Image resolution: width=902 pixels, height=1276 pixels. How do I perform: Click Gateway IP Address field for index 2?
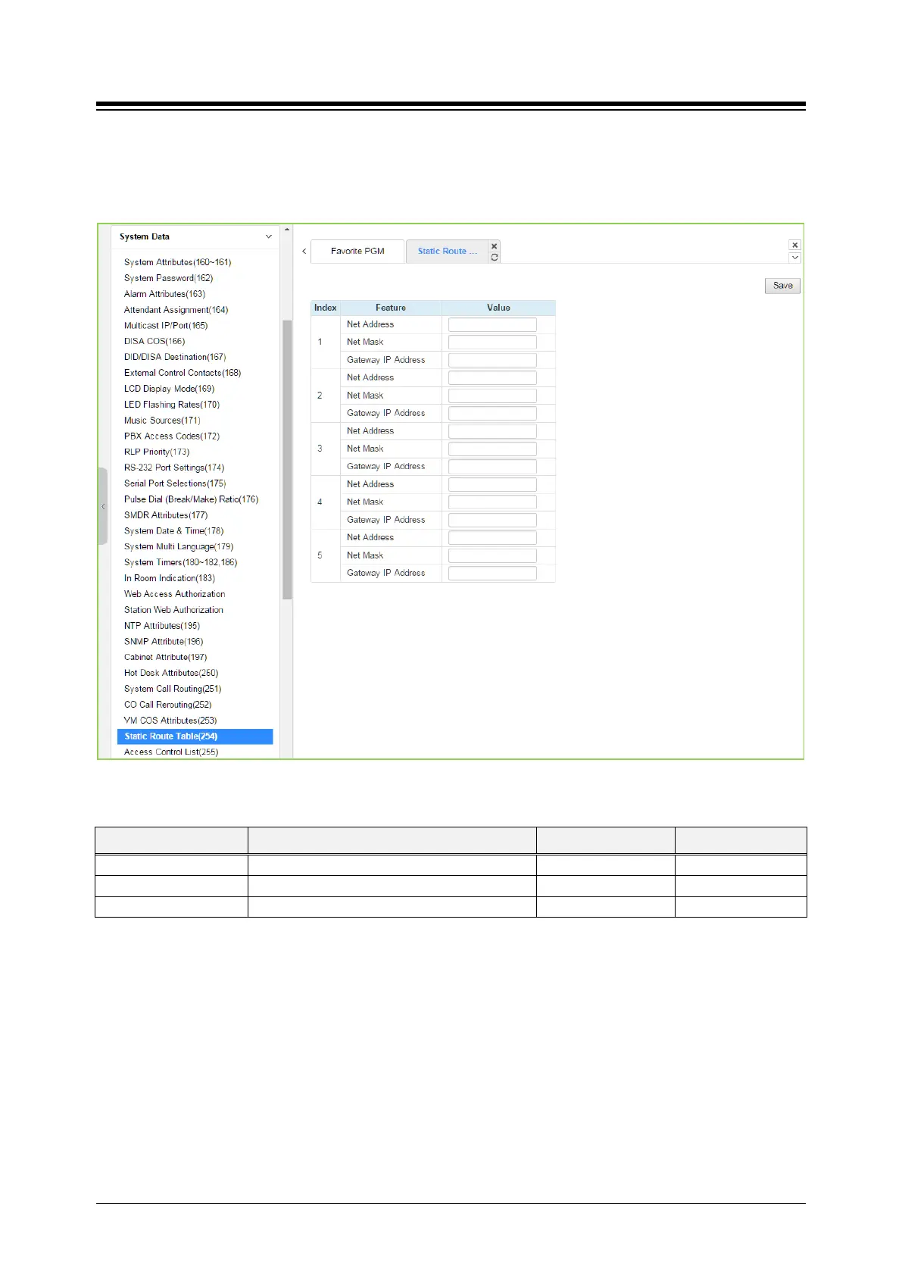492,414
